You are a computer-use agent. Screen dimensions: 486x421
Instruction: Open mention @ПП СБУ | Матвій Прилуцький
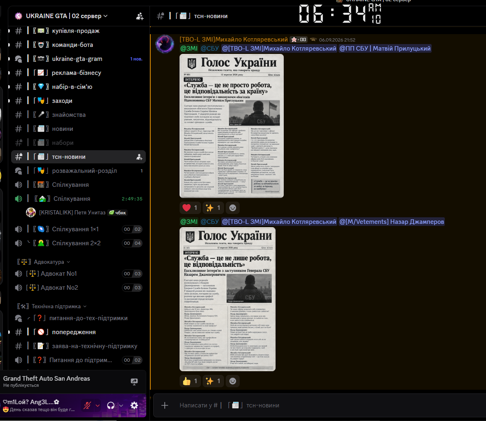click(x=385, y=48)
